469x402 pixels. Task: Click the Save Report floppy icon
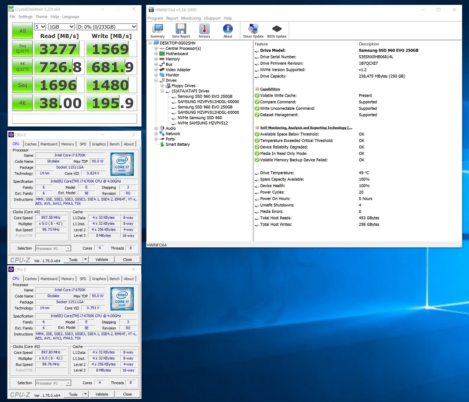pos(181,30)
